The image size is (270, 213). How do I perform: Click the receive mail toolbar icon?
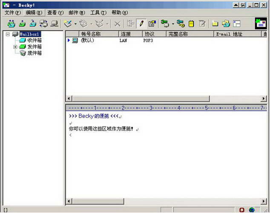pyautogui.click(x=11, y=23)
